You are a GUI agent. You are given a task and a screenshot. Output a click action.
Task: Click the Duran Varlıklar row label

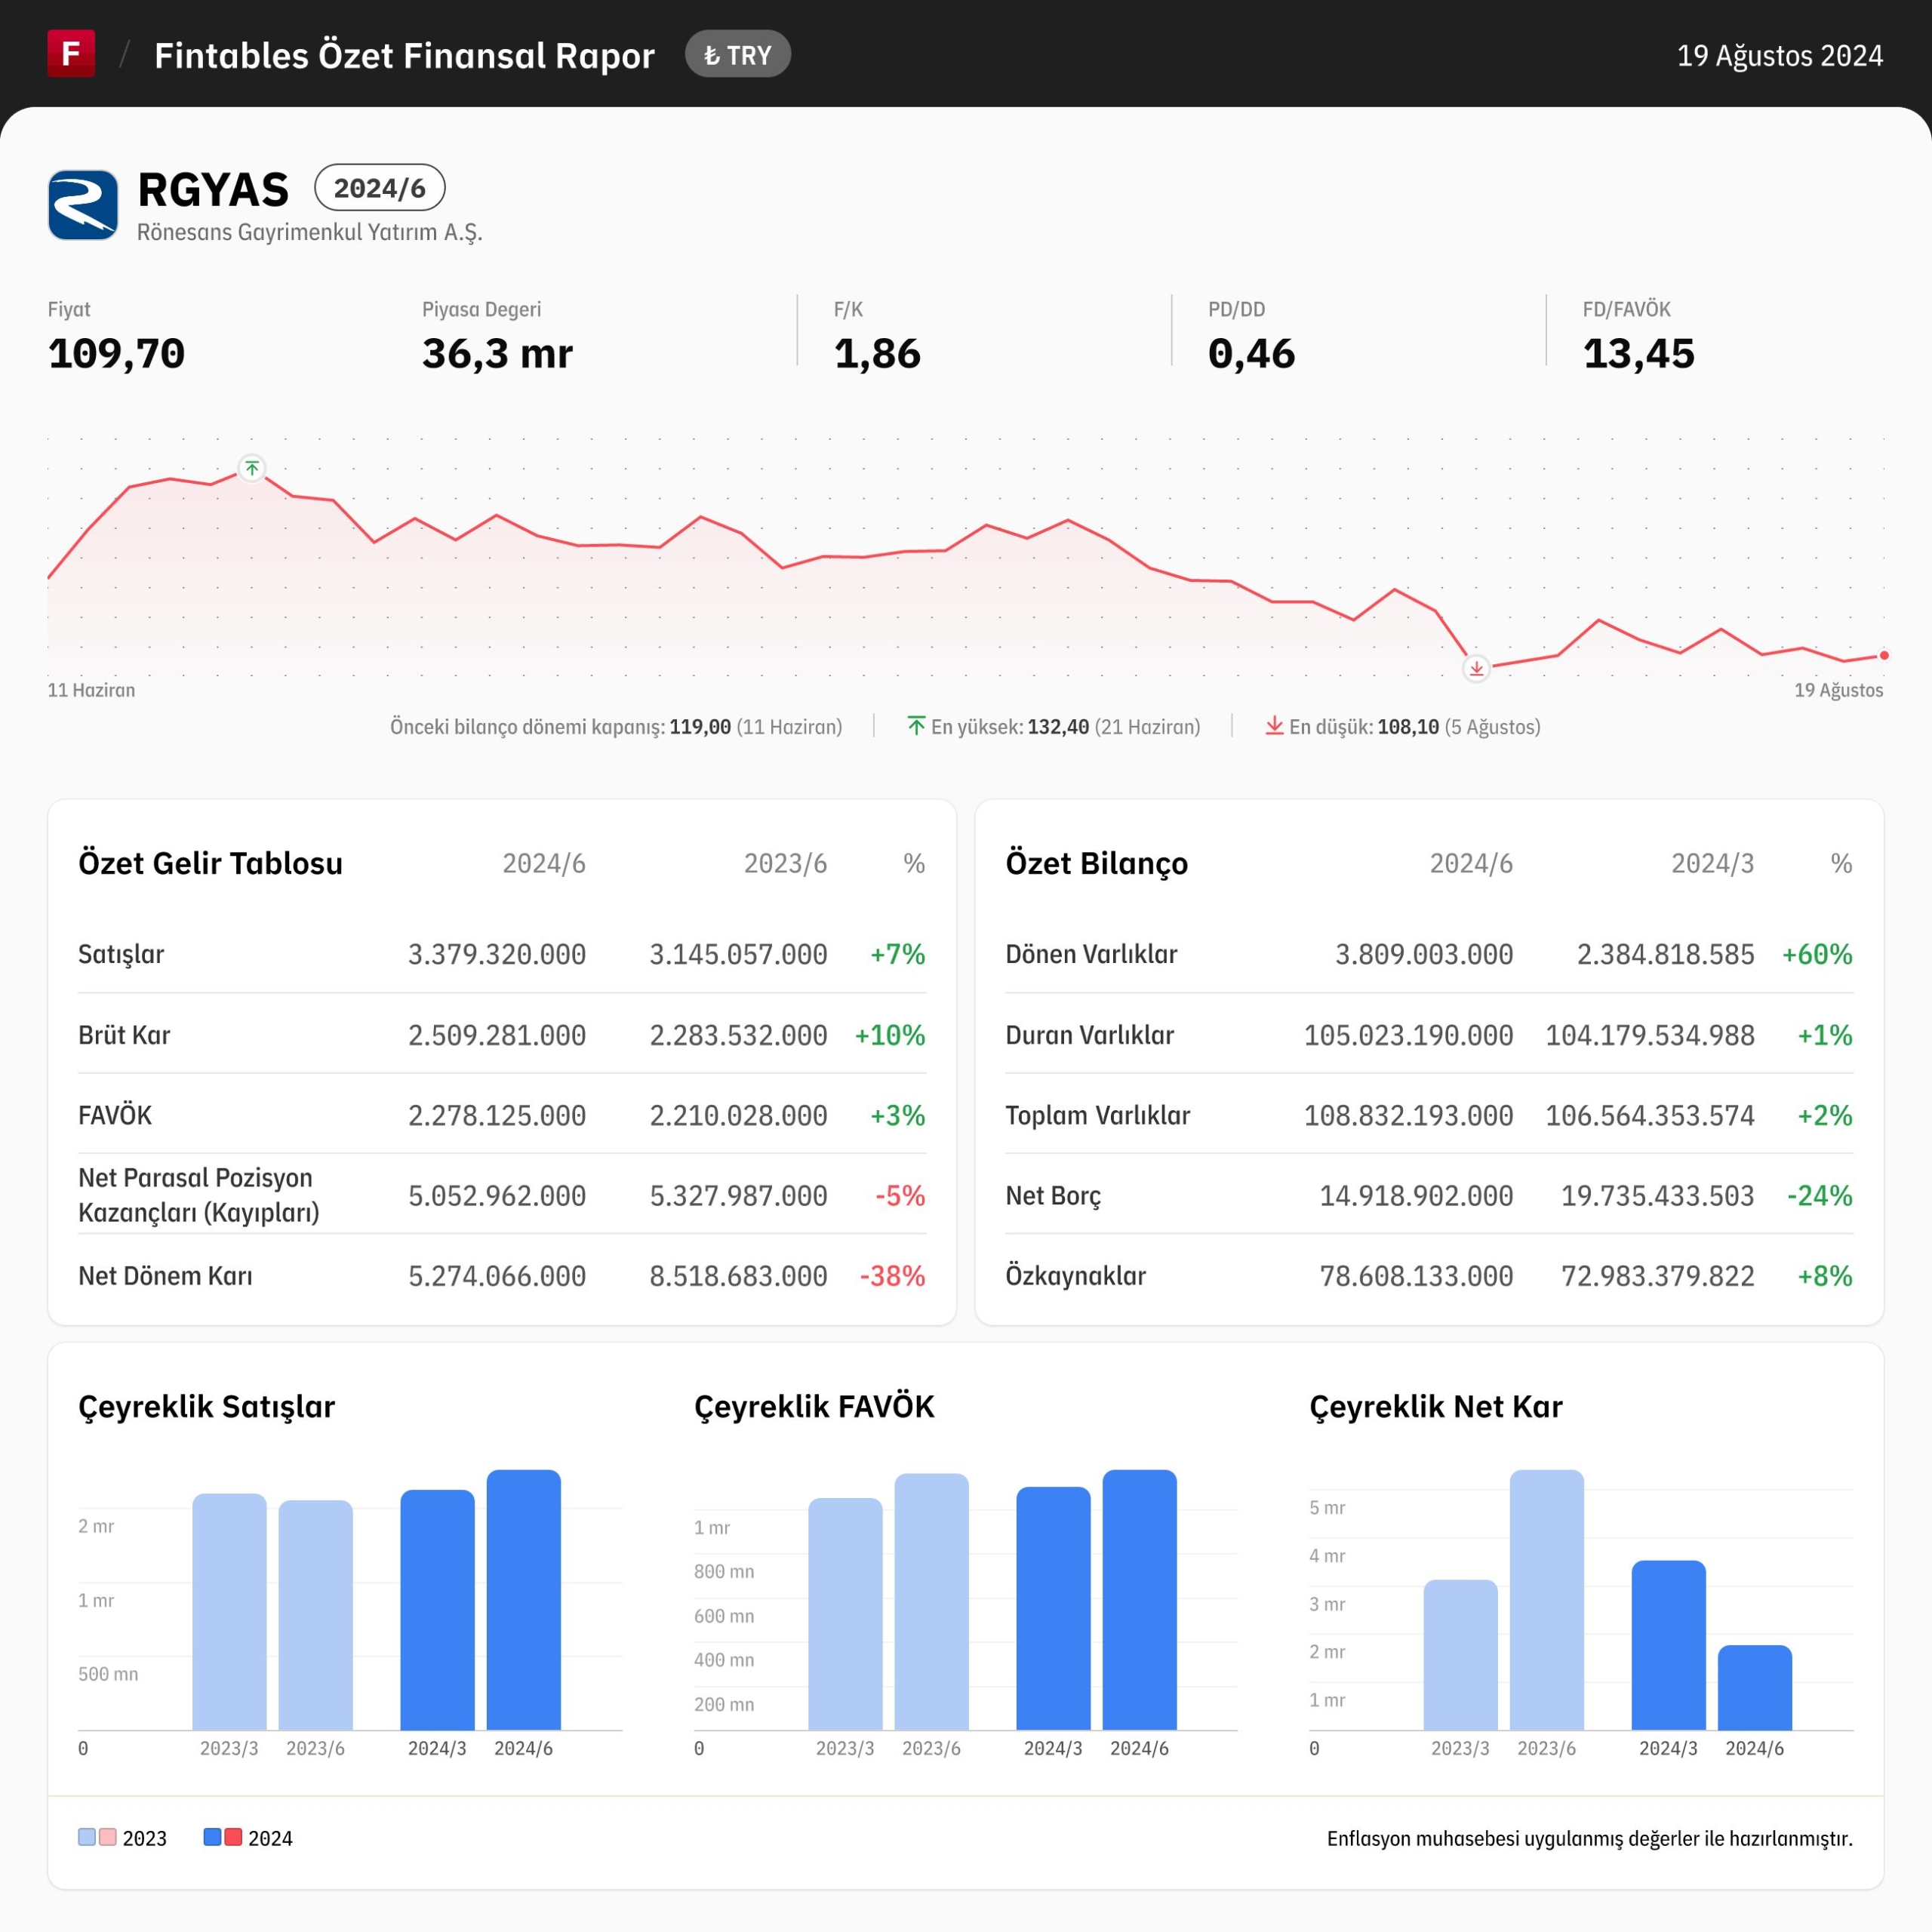pyautogui.click(x=1090, y=1035)
